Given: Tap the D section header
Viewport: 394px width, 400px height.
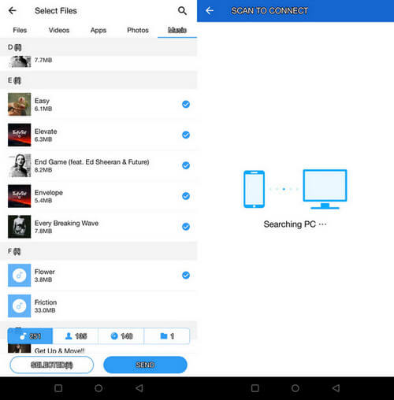Looking at the screenshot, I should point(98,47).
